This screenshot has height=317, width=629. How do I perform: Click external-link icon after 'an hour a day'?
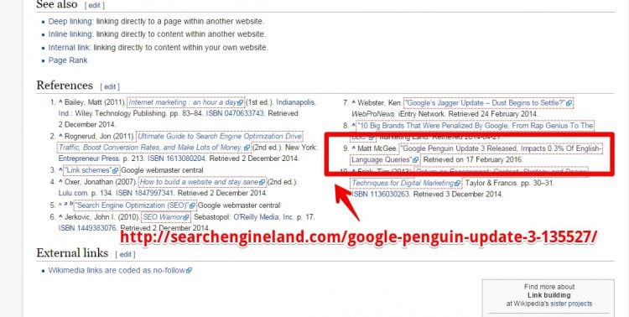pyautogui.click(x=241, y=102)
